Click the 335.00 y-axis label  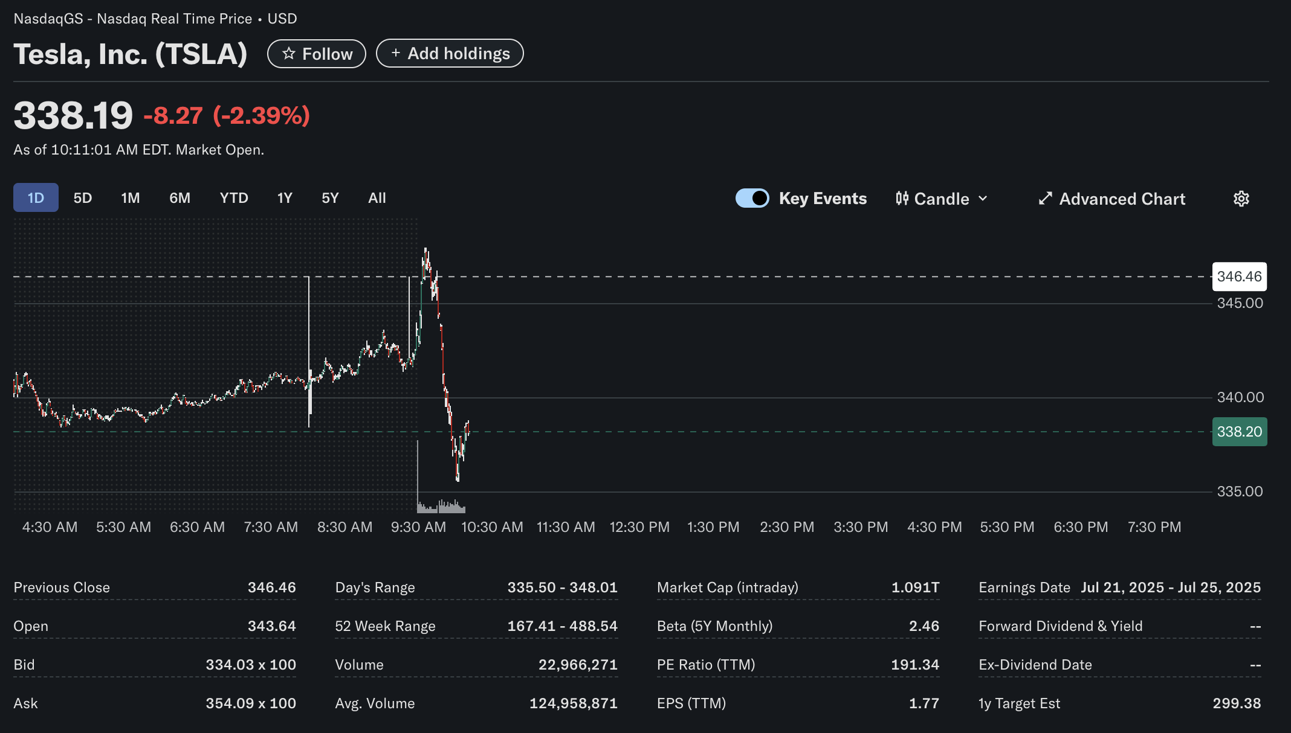coord(1240,491)
